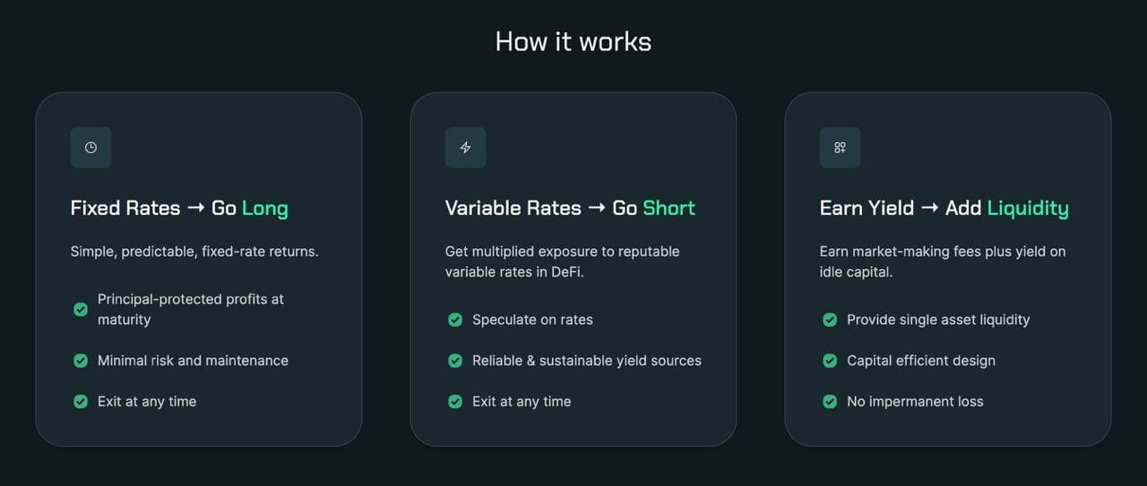
Task: Click Exit at any time text in Short card
Action: pos(522,402)
